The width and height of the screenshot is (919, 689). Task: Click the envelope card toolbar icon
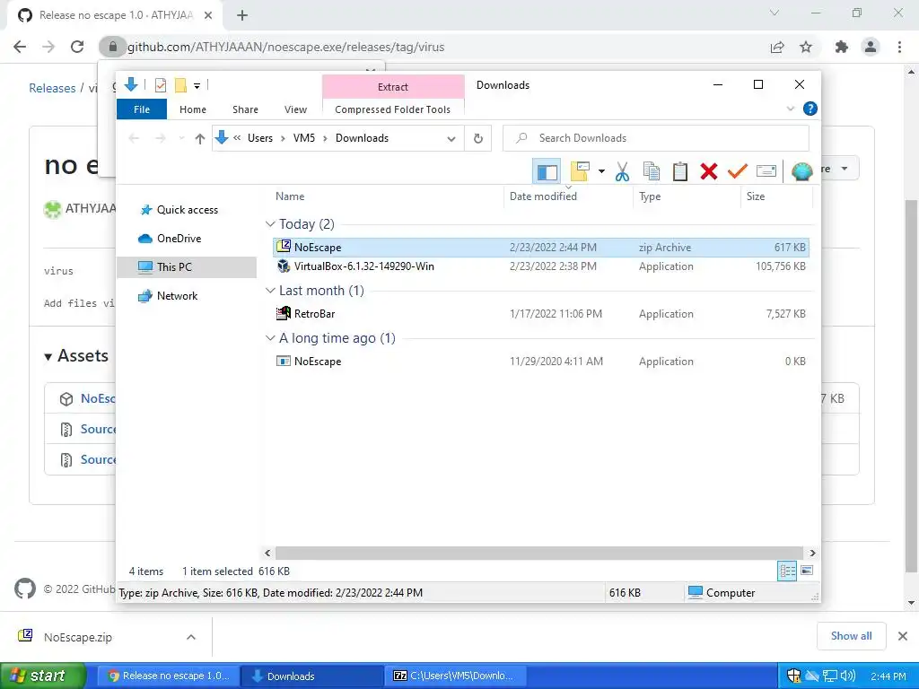coord(766,171)
